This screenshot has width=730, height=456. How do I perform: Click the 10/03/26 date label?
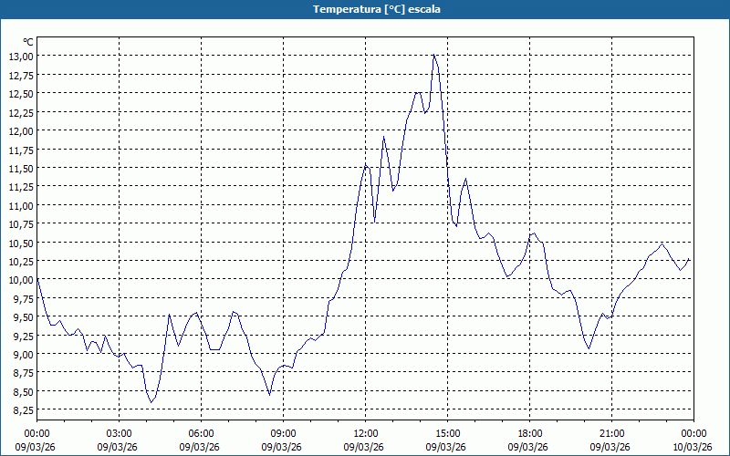[x=693, y=447]
